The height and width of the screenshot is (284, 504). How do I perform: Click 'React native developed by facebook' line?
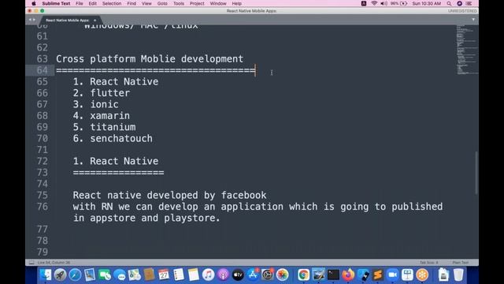coord(170,195)
